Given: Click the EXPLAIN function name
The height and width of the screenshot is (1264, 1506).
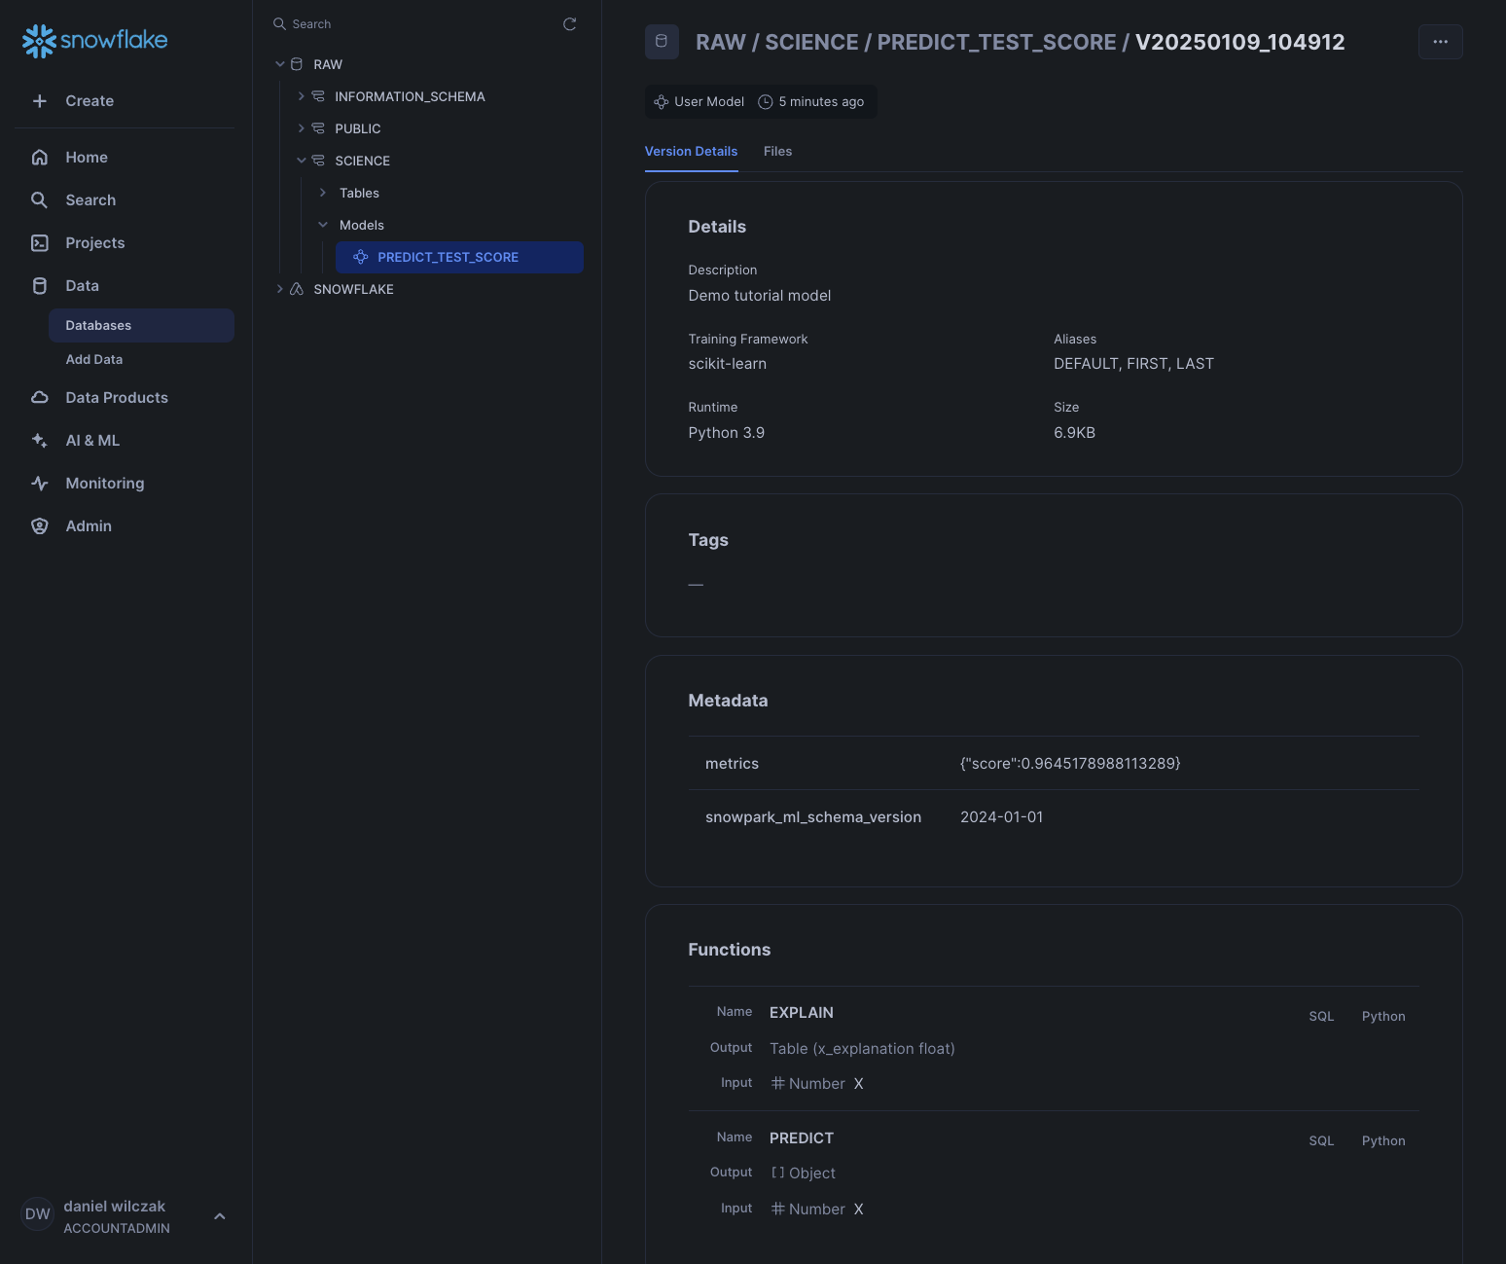Looking at the screenshot, I should pyautogui.click(x=802, y=1013).
